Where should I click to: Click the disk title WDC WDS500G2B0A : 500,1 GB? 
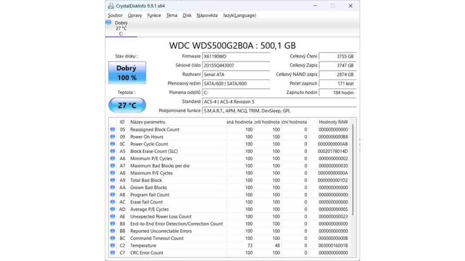pyautogui.click(x=232, y=46)
